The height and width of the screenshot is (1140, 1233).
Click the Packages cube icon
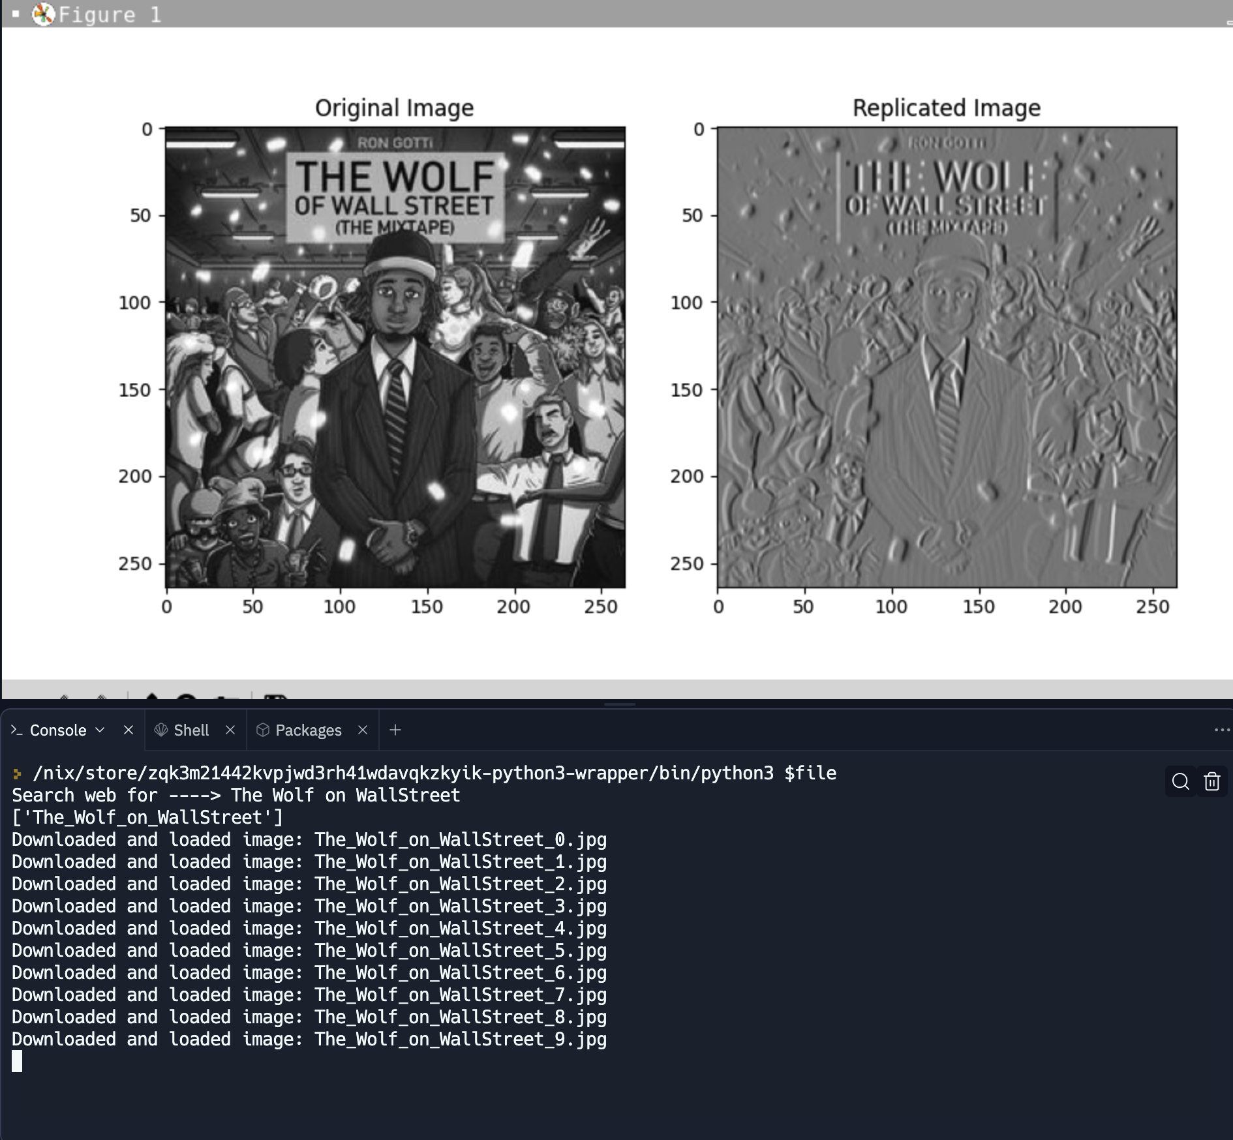pos(263,730)
